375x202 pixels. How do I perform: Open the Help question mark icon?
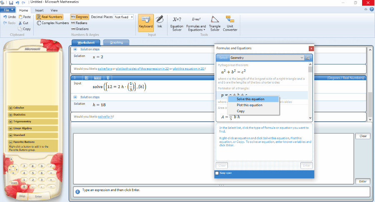(x=372, y=9)
